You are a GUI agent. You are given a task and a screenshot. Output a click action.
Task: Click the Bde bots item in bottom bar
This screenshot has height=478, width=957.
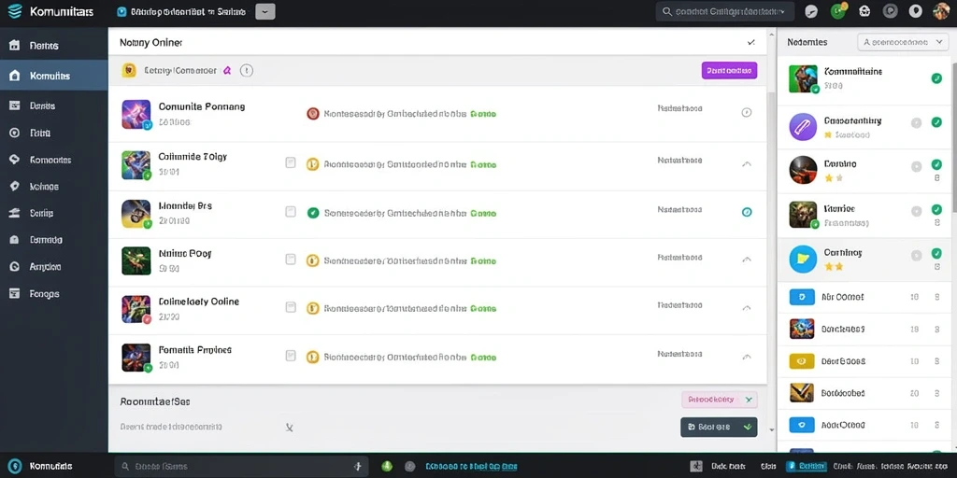coord(726,467)
